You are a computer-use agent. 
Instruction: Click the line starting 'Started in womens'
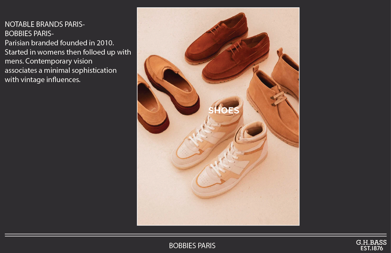[x=68, y=52]
